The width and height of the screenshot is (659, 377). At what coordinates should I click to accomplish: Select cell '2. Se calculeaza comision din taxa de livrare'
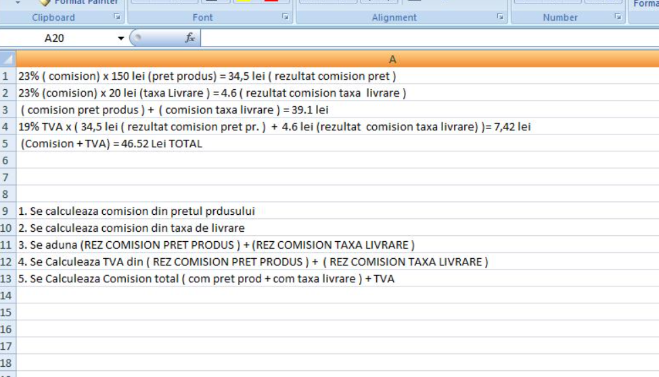[x=338, y=228]
